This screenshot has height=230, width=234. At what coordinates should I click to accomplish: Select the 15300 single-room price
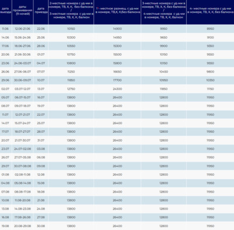click(x=118, y=46)
